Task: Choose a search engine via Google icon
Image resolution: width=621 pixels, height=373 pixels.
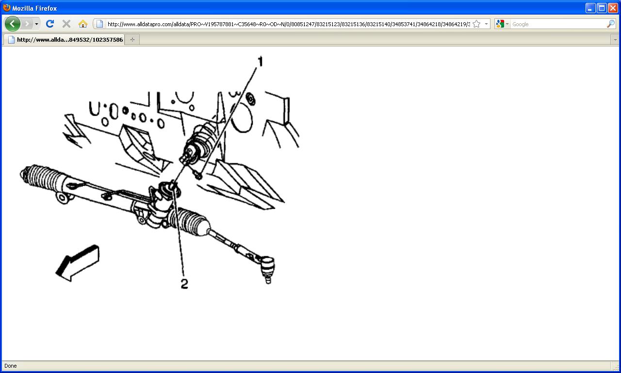Action: tap(502, 24)
